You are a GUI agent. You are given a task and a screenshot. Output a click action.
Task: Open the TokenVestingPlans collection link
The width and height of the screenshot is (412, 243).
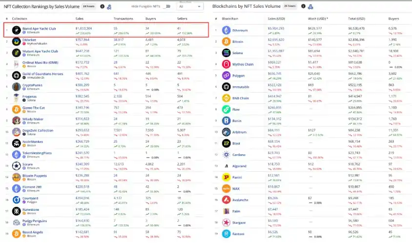(37, 153)
